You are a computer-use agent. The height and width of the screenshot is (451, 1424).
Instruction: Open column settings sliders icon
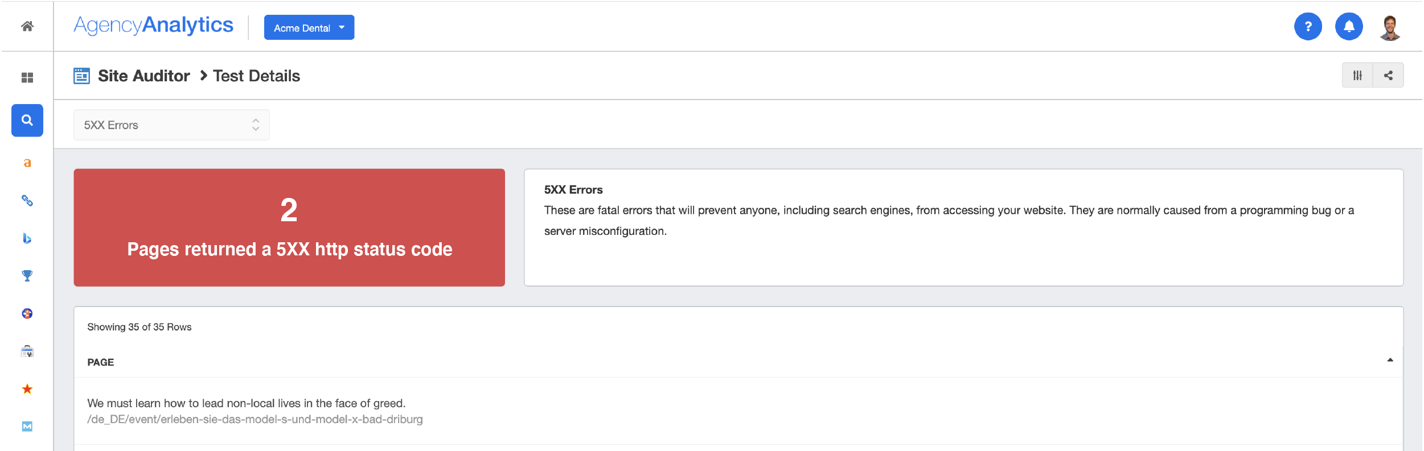tap(1357, 75)
